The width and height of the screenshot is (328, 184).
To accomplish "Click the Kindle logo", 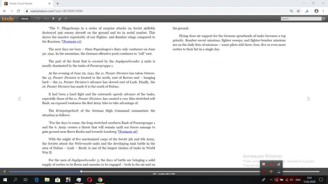I will [8, 19].
